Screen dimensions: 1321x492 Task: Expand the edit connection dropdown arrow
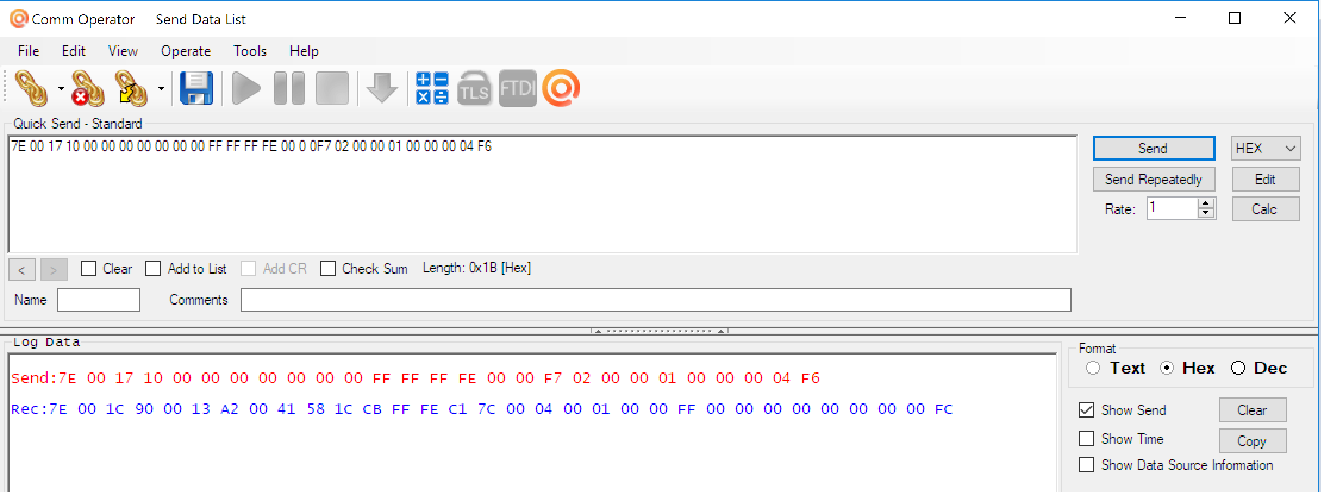click(x=161, y=89)
